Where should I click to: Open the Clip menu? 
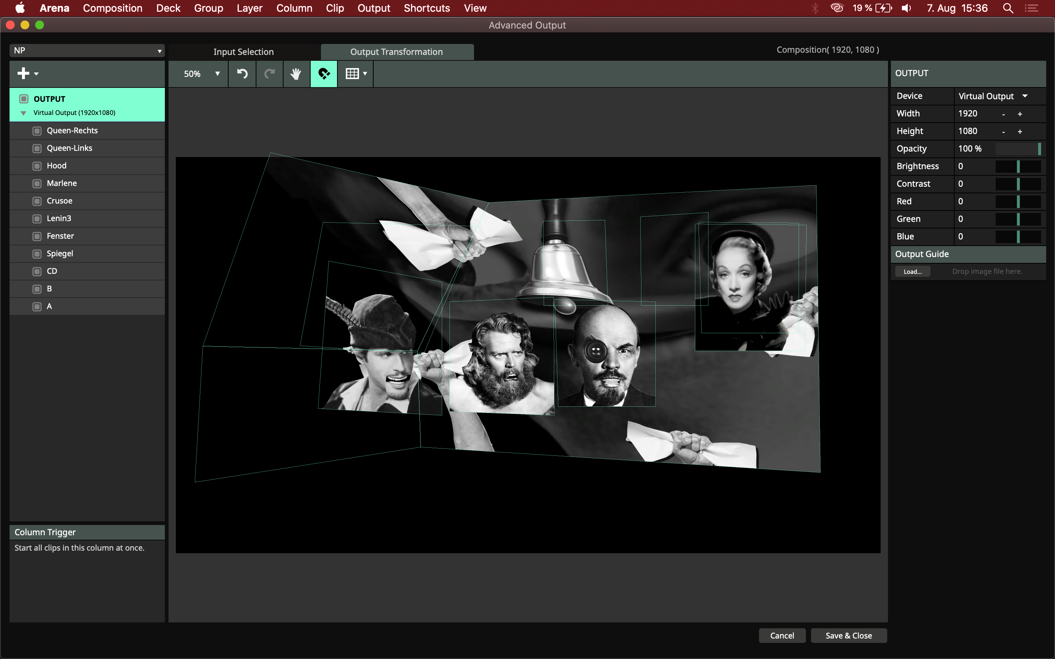(335, 8)
